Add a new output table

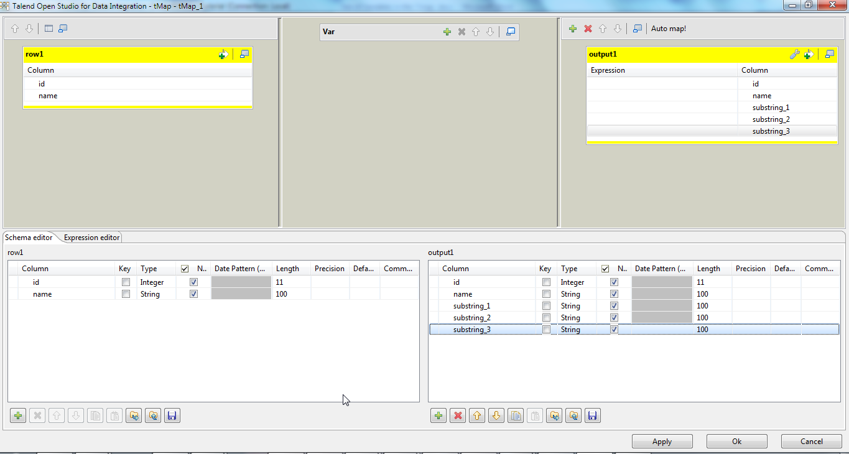(x=573, y=29)
